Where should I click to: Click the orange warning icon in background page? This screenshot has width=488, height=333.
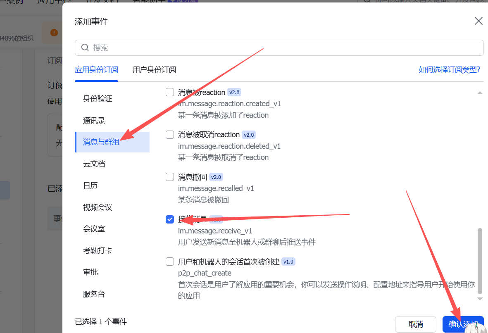[x=54, y=32]
